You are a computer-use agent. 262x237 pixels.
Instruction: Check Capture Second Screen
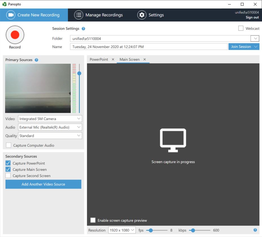(8, 176)
